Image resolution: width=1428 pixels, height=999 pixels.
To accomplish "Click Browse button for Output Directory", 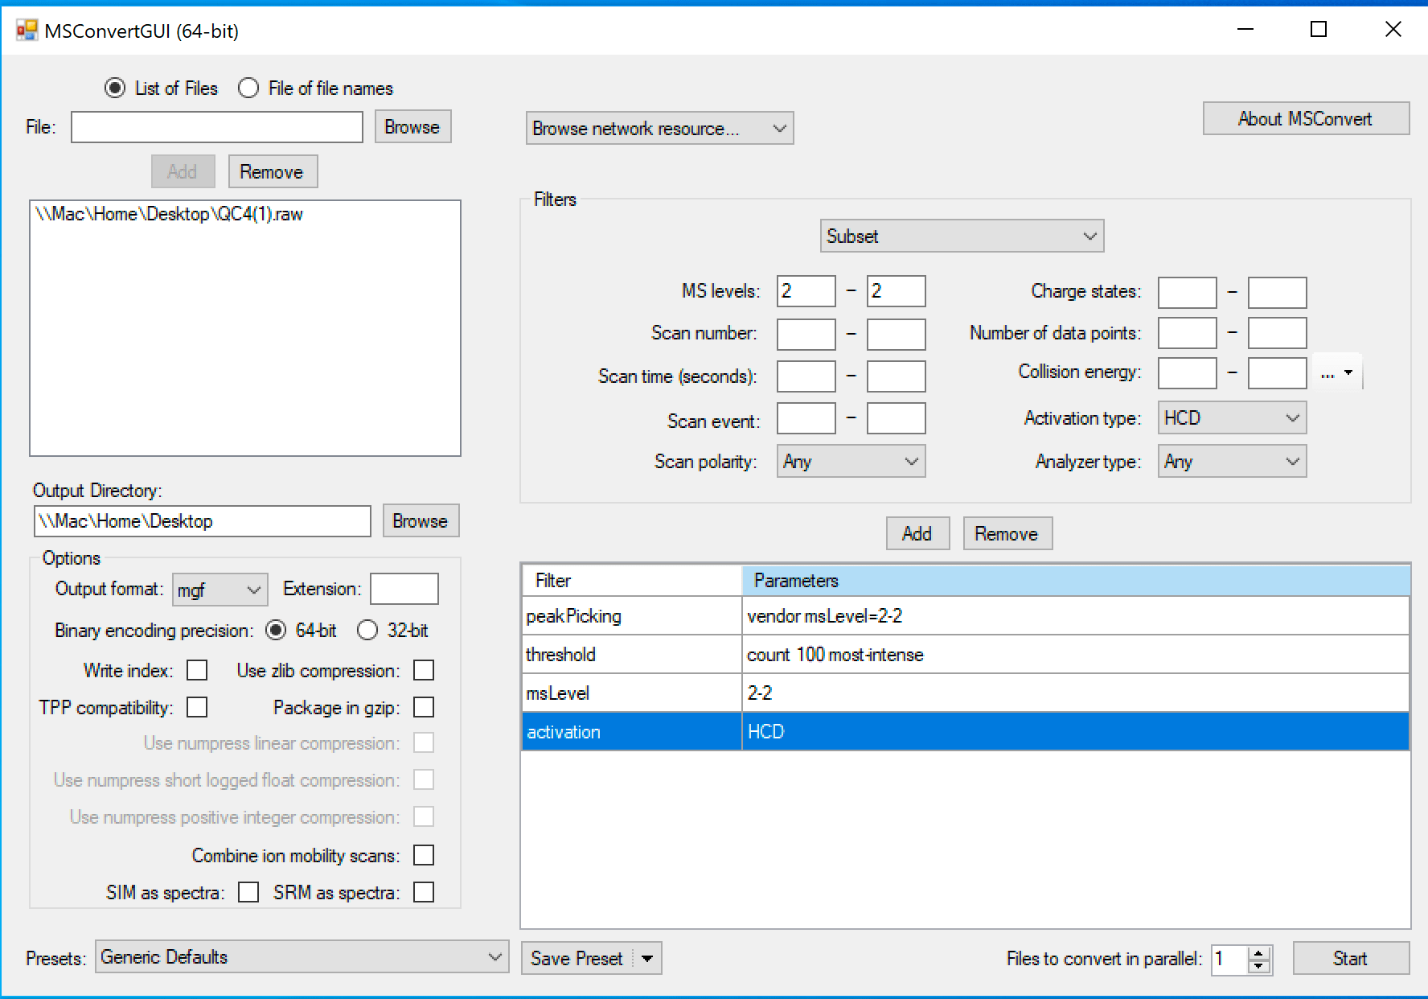I will point(421,521).
